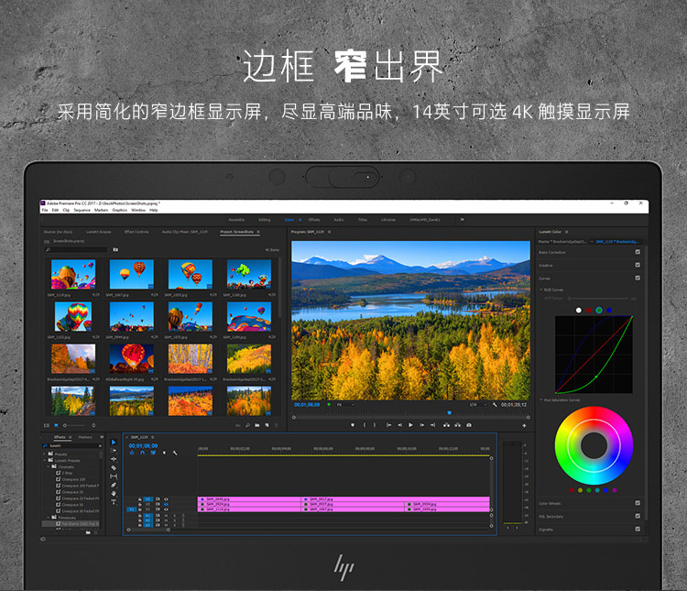Viewport: 687px width, 591px height.
Task: Collapse the Lumetri Presets folder
Action: (45, 460)
